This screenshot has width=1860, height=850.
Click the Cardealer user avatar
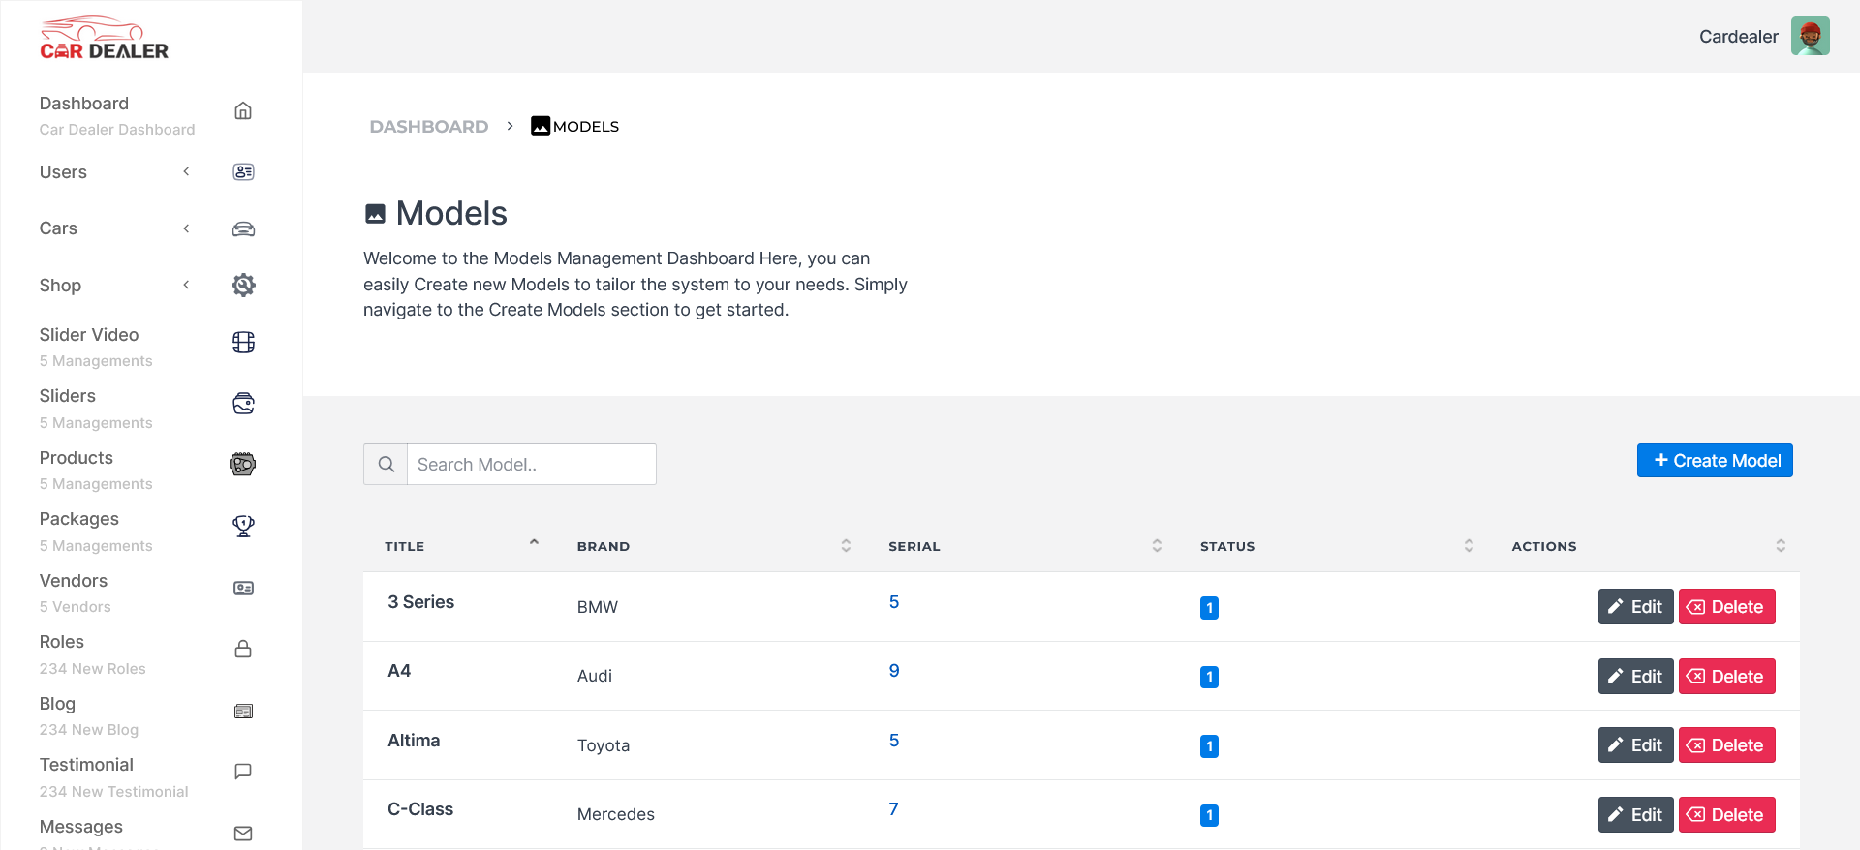1810,37
